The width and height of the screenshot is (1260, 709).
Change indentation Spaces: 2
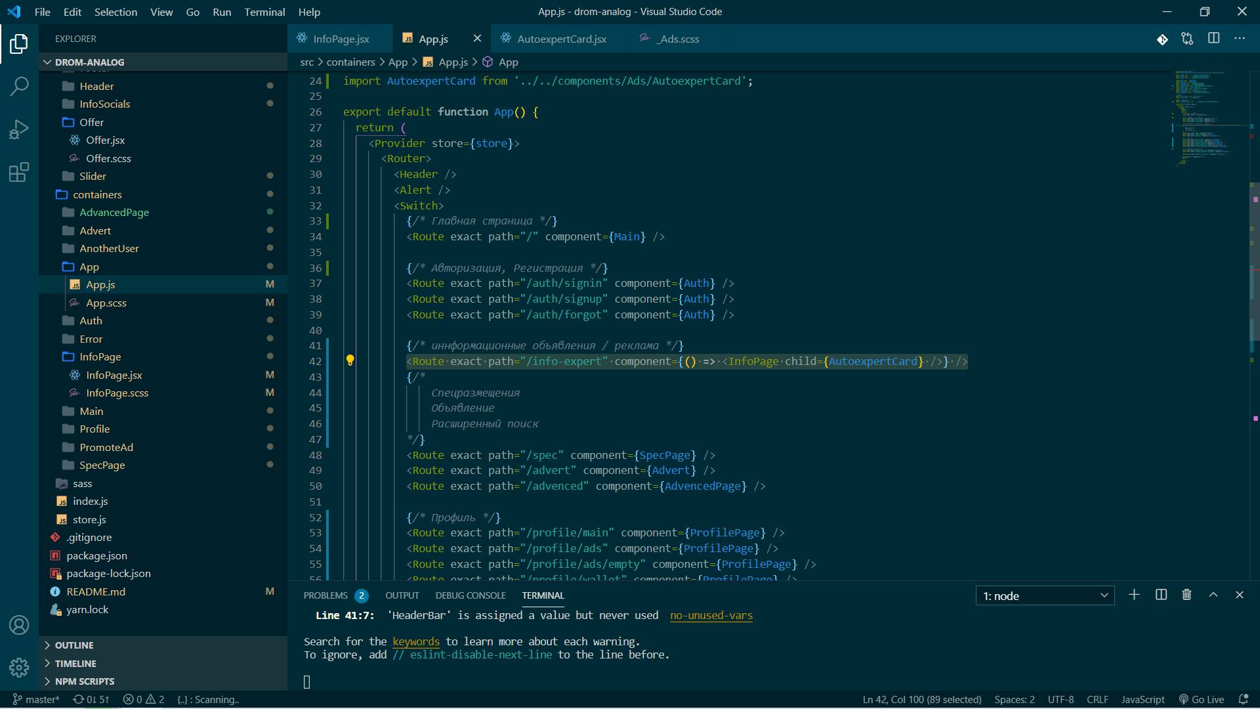pyautogui.click(x=1015, y=700)
